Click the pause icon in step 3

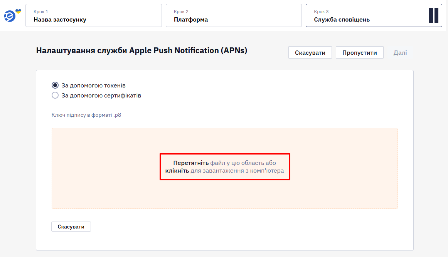point(433,15)
